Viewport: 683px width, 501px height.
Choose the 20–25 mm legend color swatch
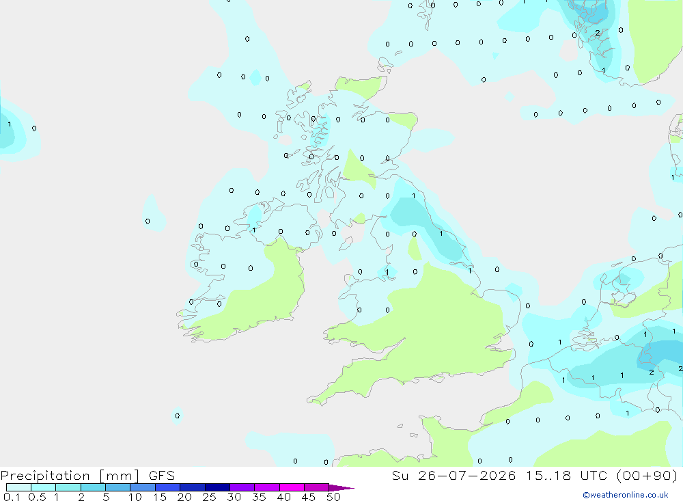click(193, 487)
